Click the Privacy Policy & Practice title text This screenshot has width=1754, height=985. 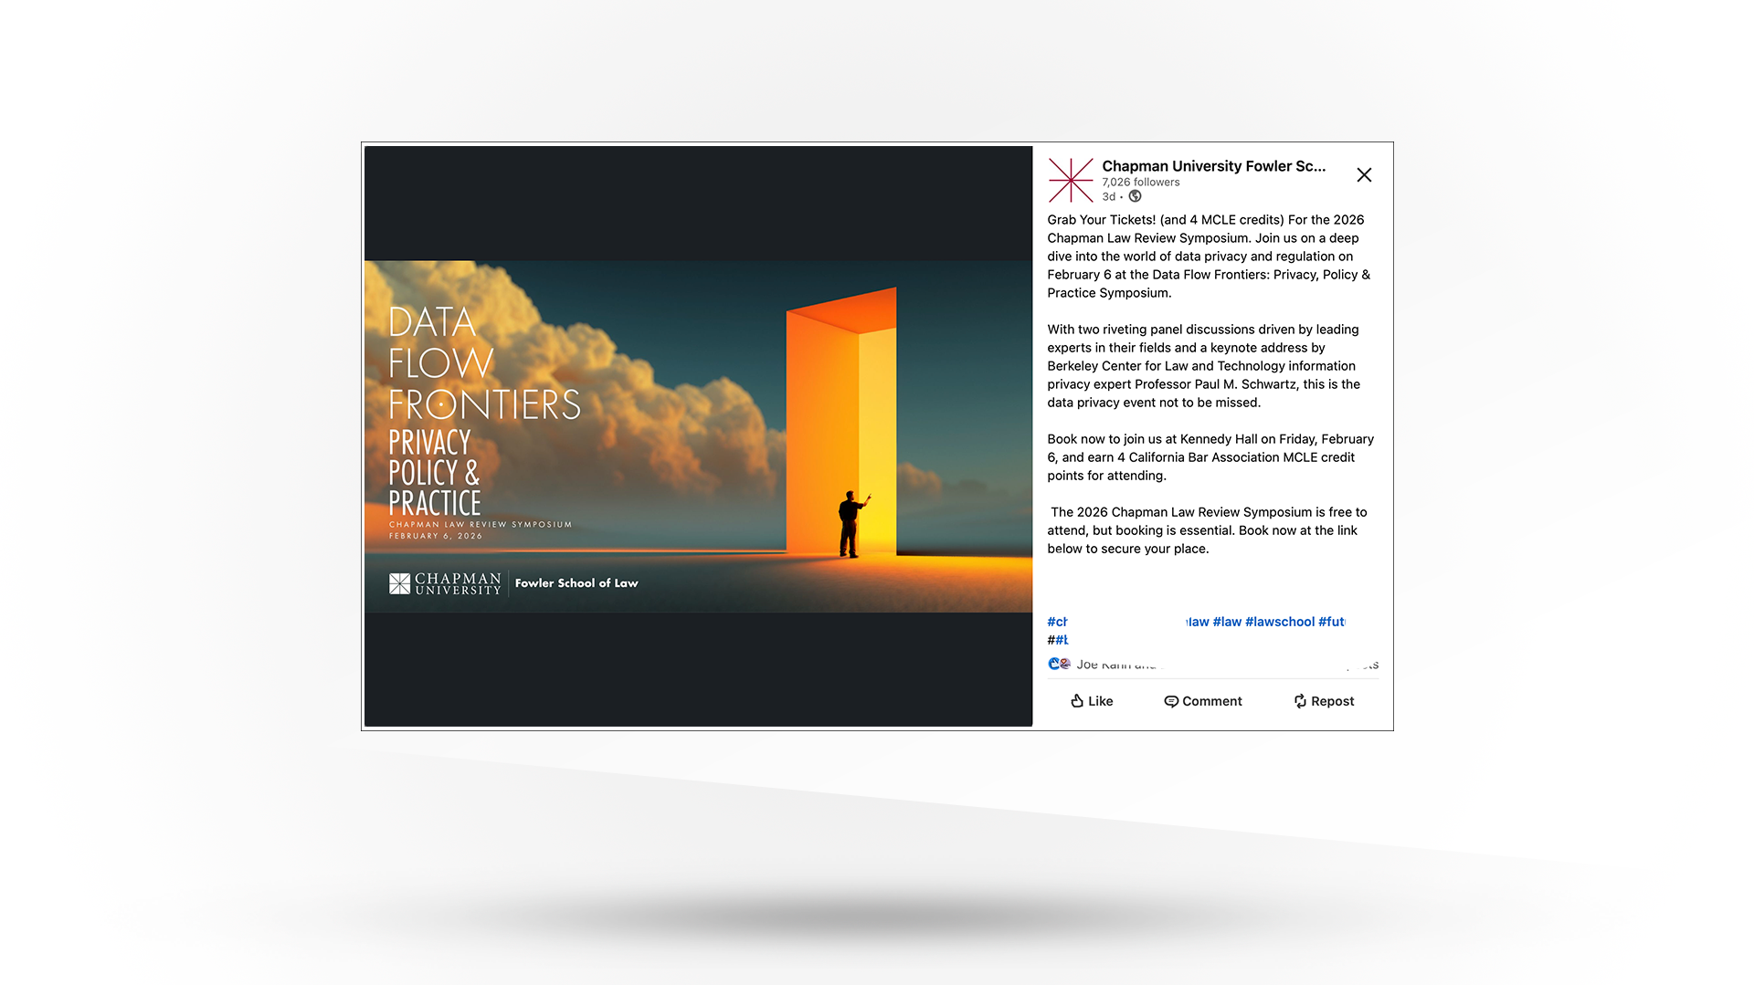pyautogui.click(x=434, y=473)
